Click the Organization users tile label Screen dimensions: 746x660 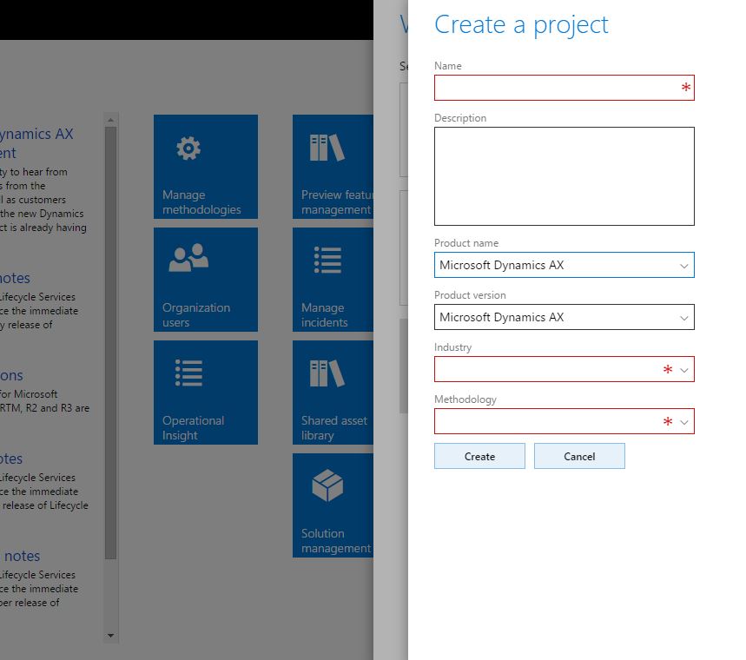(x=196, y=315)
